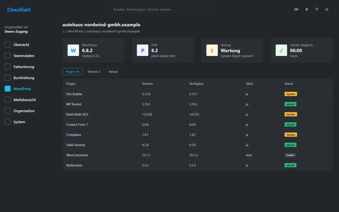The image size is (339, 212).
Task: Click the 'Update 6.8.3' text in WordPress card
Action: click(x=91, y=56)
